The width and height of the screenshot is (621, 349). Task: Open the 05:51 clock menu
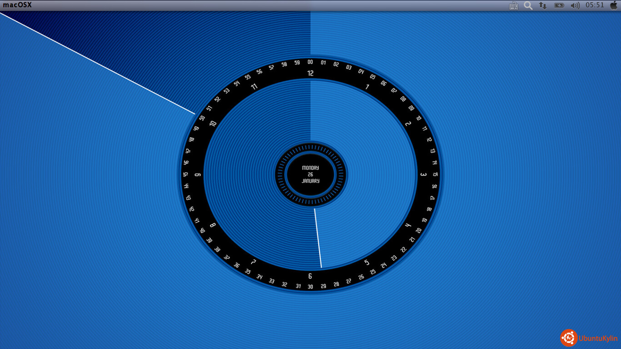point(595,5)
